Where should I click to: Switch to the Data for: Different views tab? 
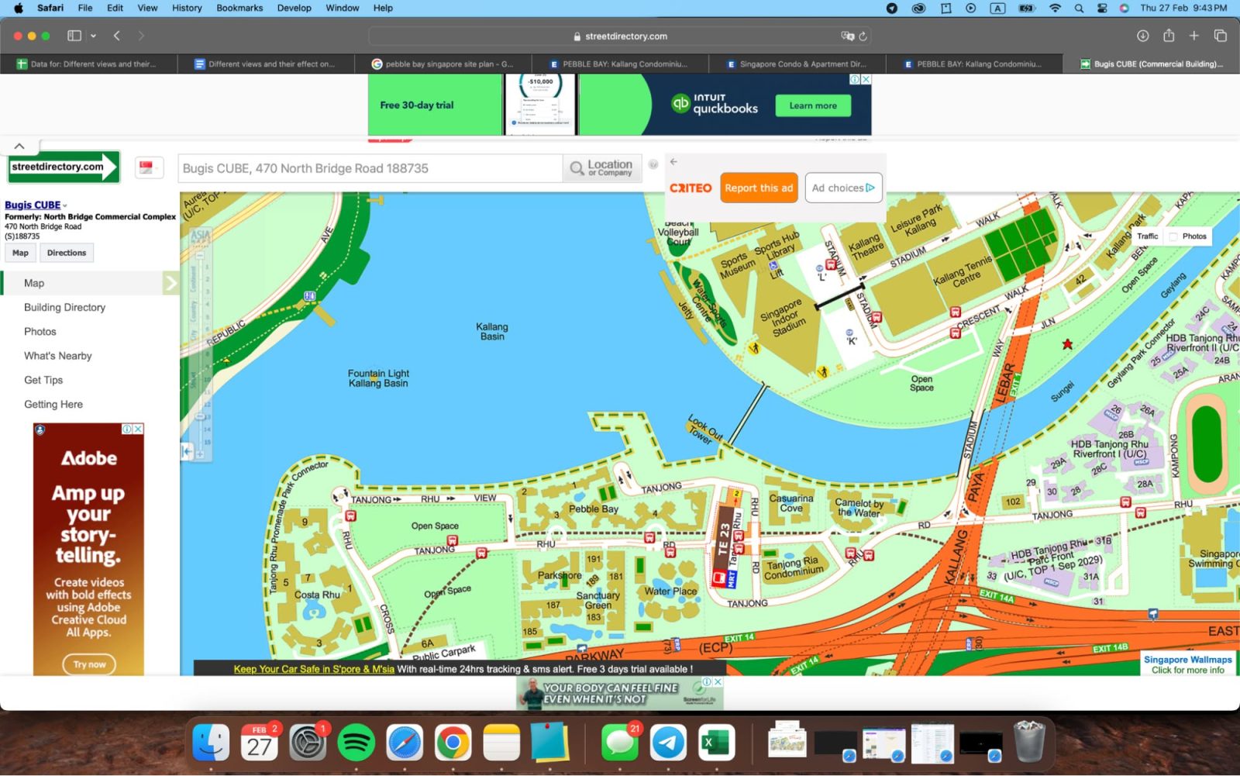[88, 64]
